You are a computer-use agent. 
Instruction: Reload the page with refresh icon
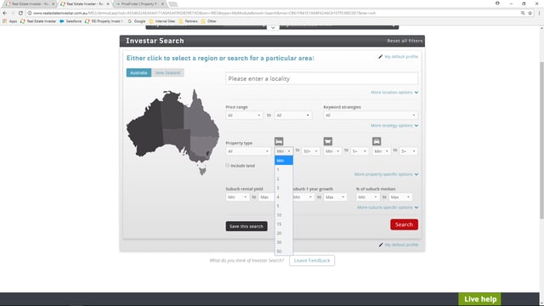(20, 13)
